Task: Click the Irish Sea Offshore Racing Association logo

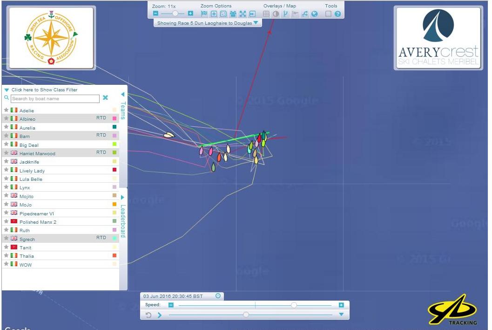Action: point(52,37)
